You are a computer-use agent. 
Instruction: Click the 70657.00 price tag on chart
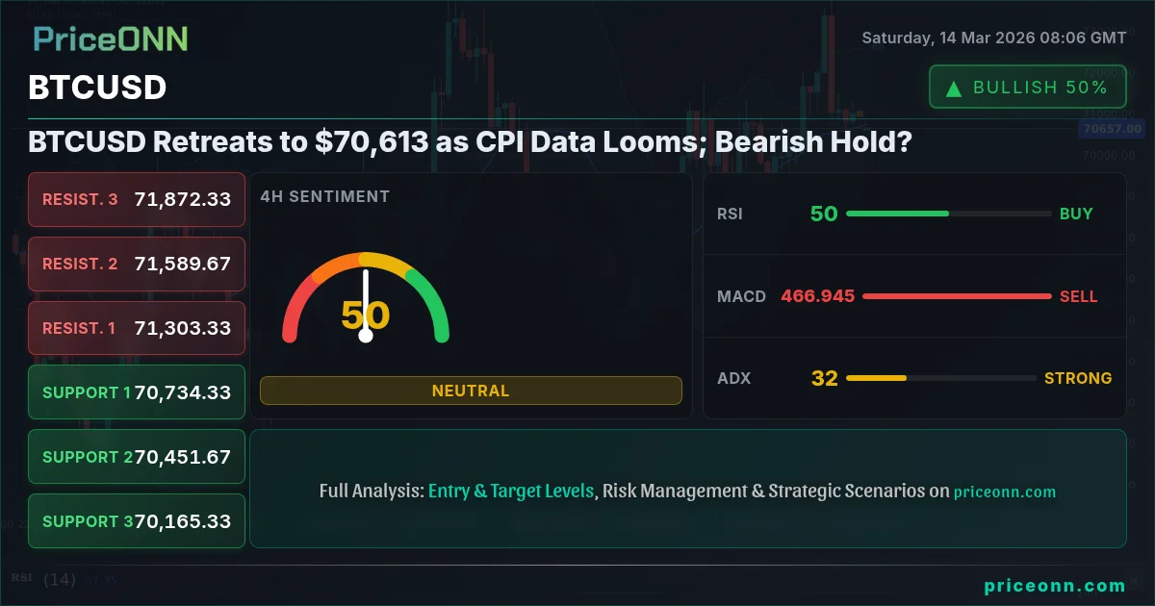click(1112, 128)
